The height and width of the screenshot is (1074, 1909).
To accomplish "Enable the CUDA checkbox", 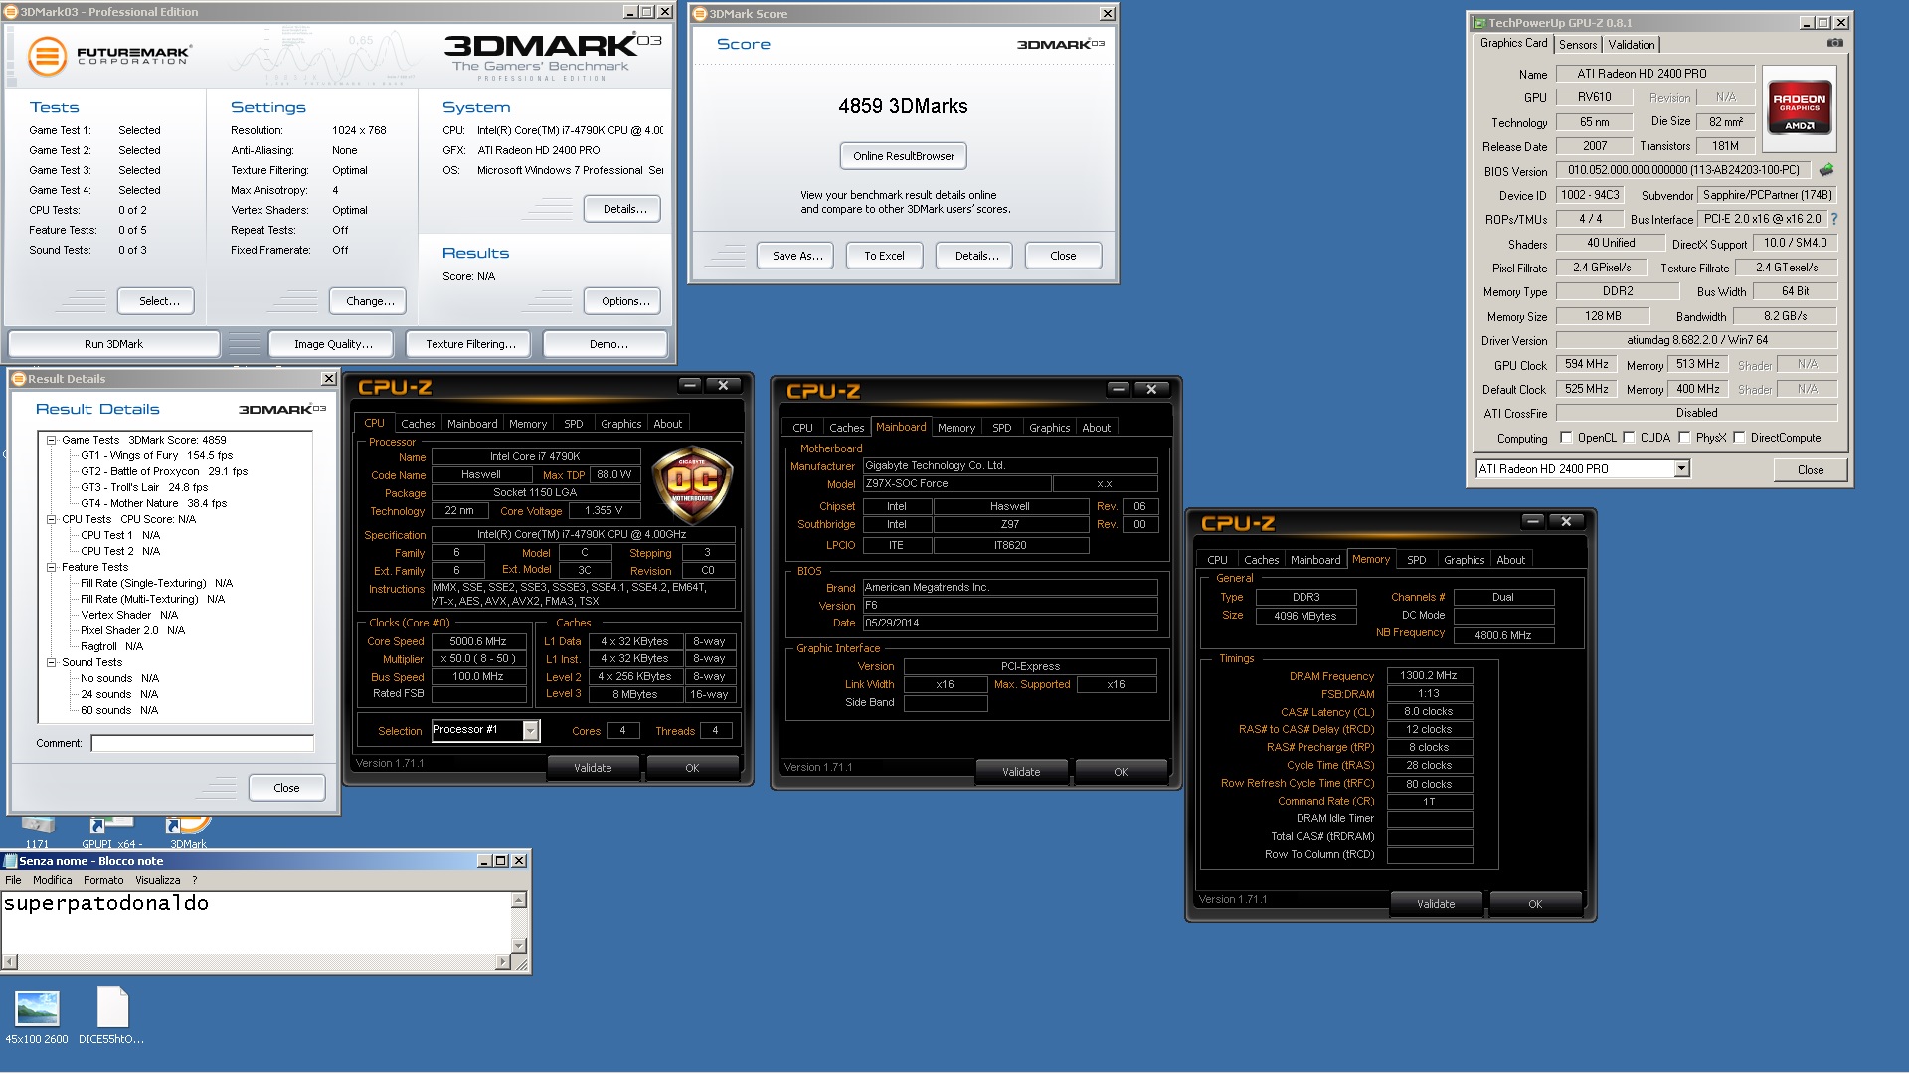I will tap(1629, 438).
